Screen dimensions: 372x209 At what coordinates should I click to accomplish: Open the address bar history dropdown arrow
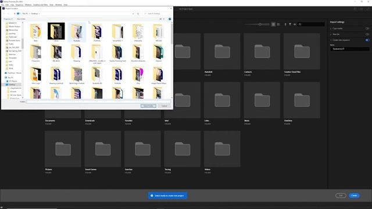click(133, 14)
